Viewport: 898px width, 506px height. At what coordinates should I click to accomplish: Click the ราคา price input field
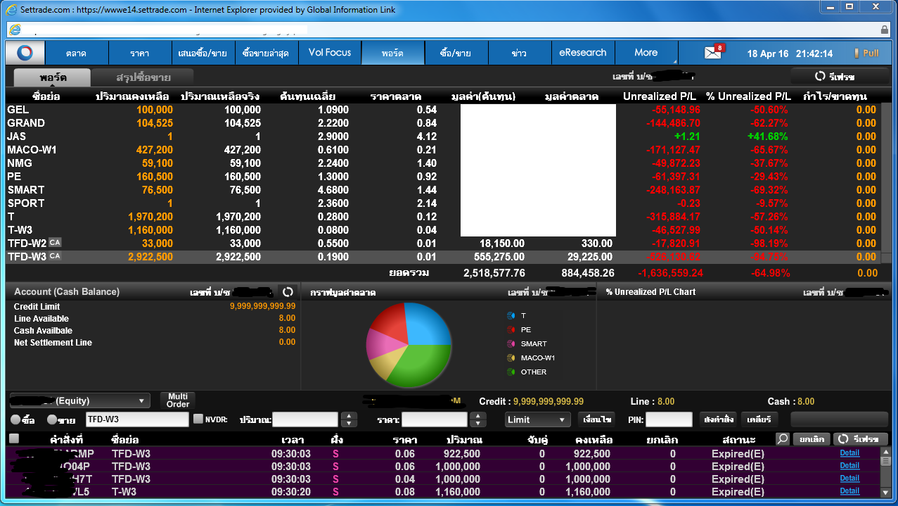pyautogui.click(x=435, y=419)
